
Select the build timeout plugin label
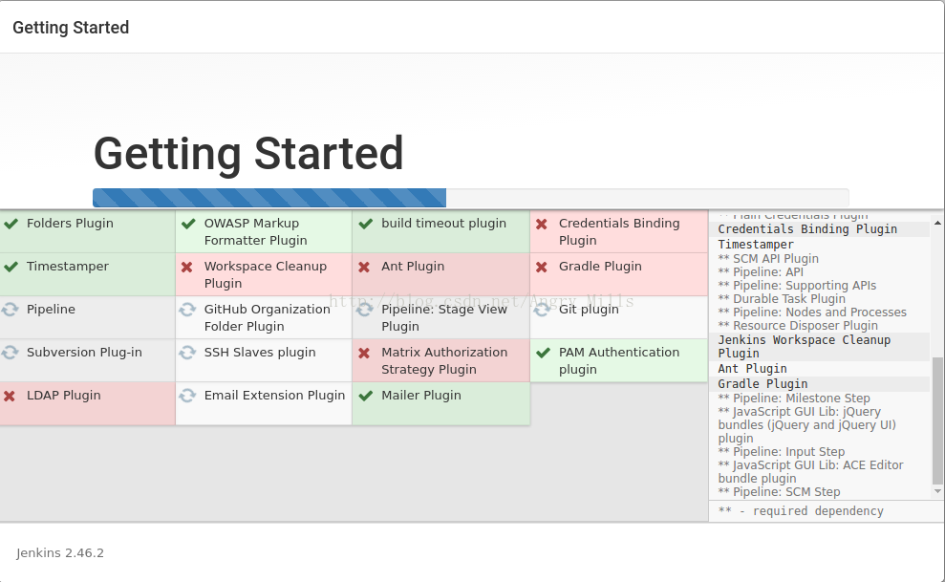click(443, 224)
